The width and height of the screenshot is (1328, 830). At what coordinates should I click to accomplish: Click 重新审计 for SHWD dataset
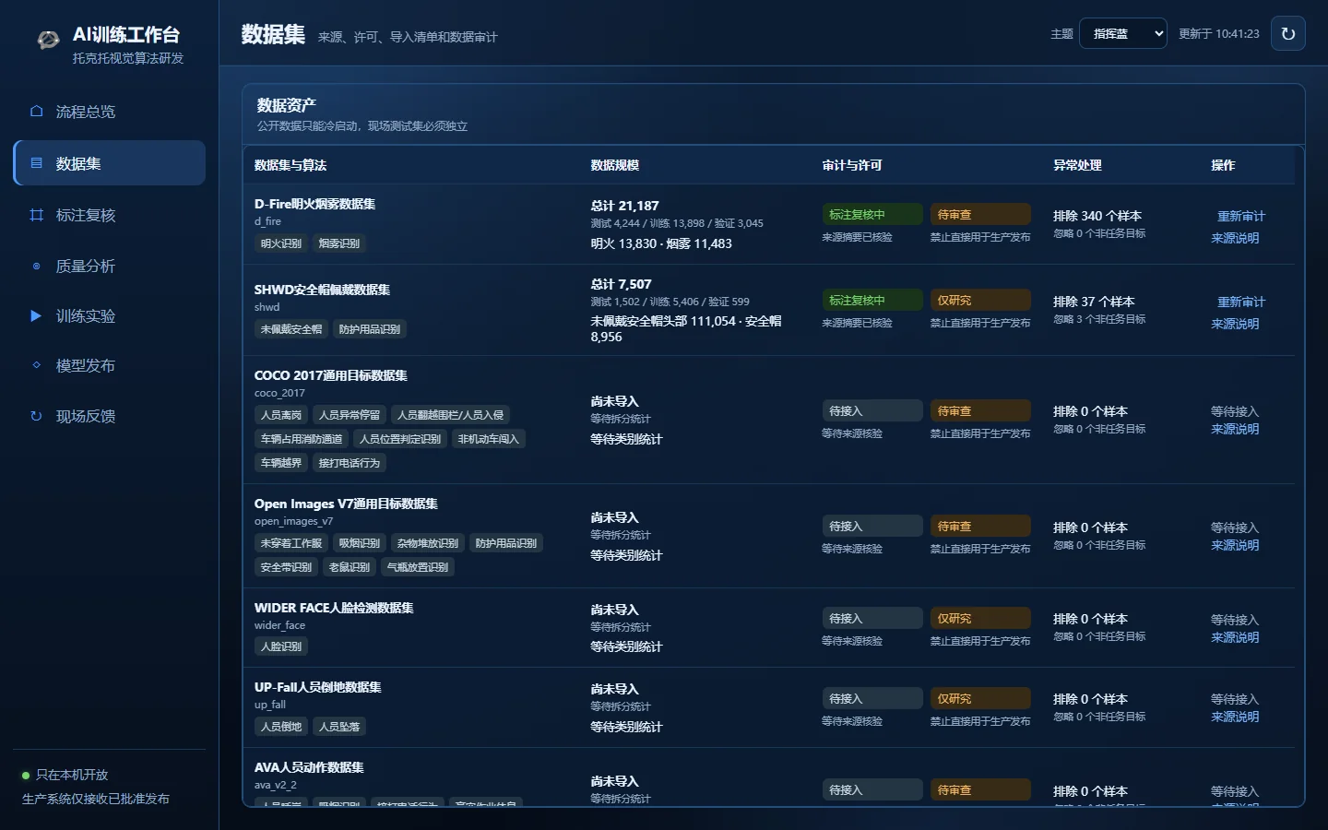1240,302
